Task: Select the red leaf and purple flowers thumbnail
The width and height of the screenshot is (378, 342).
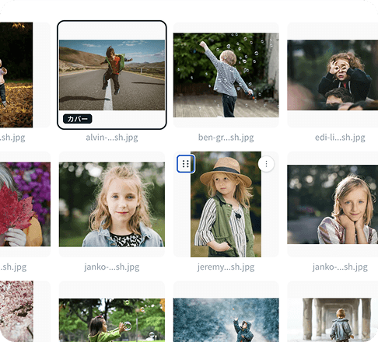Action: [25, 204]
